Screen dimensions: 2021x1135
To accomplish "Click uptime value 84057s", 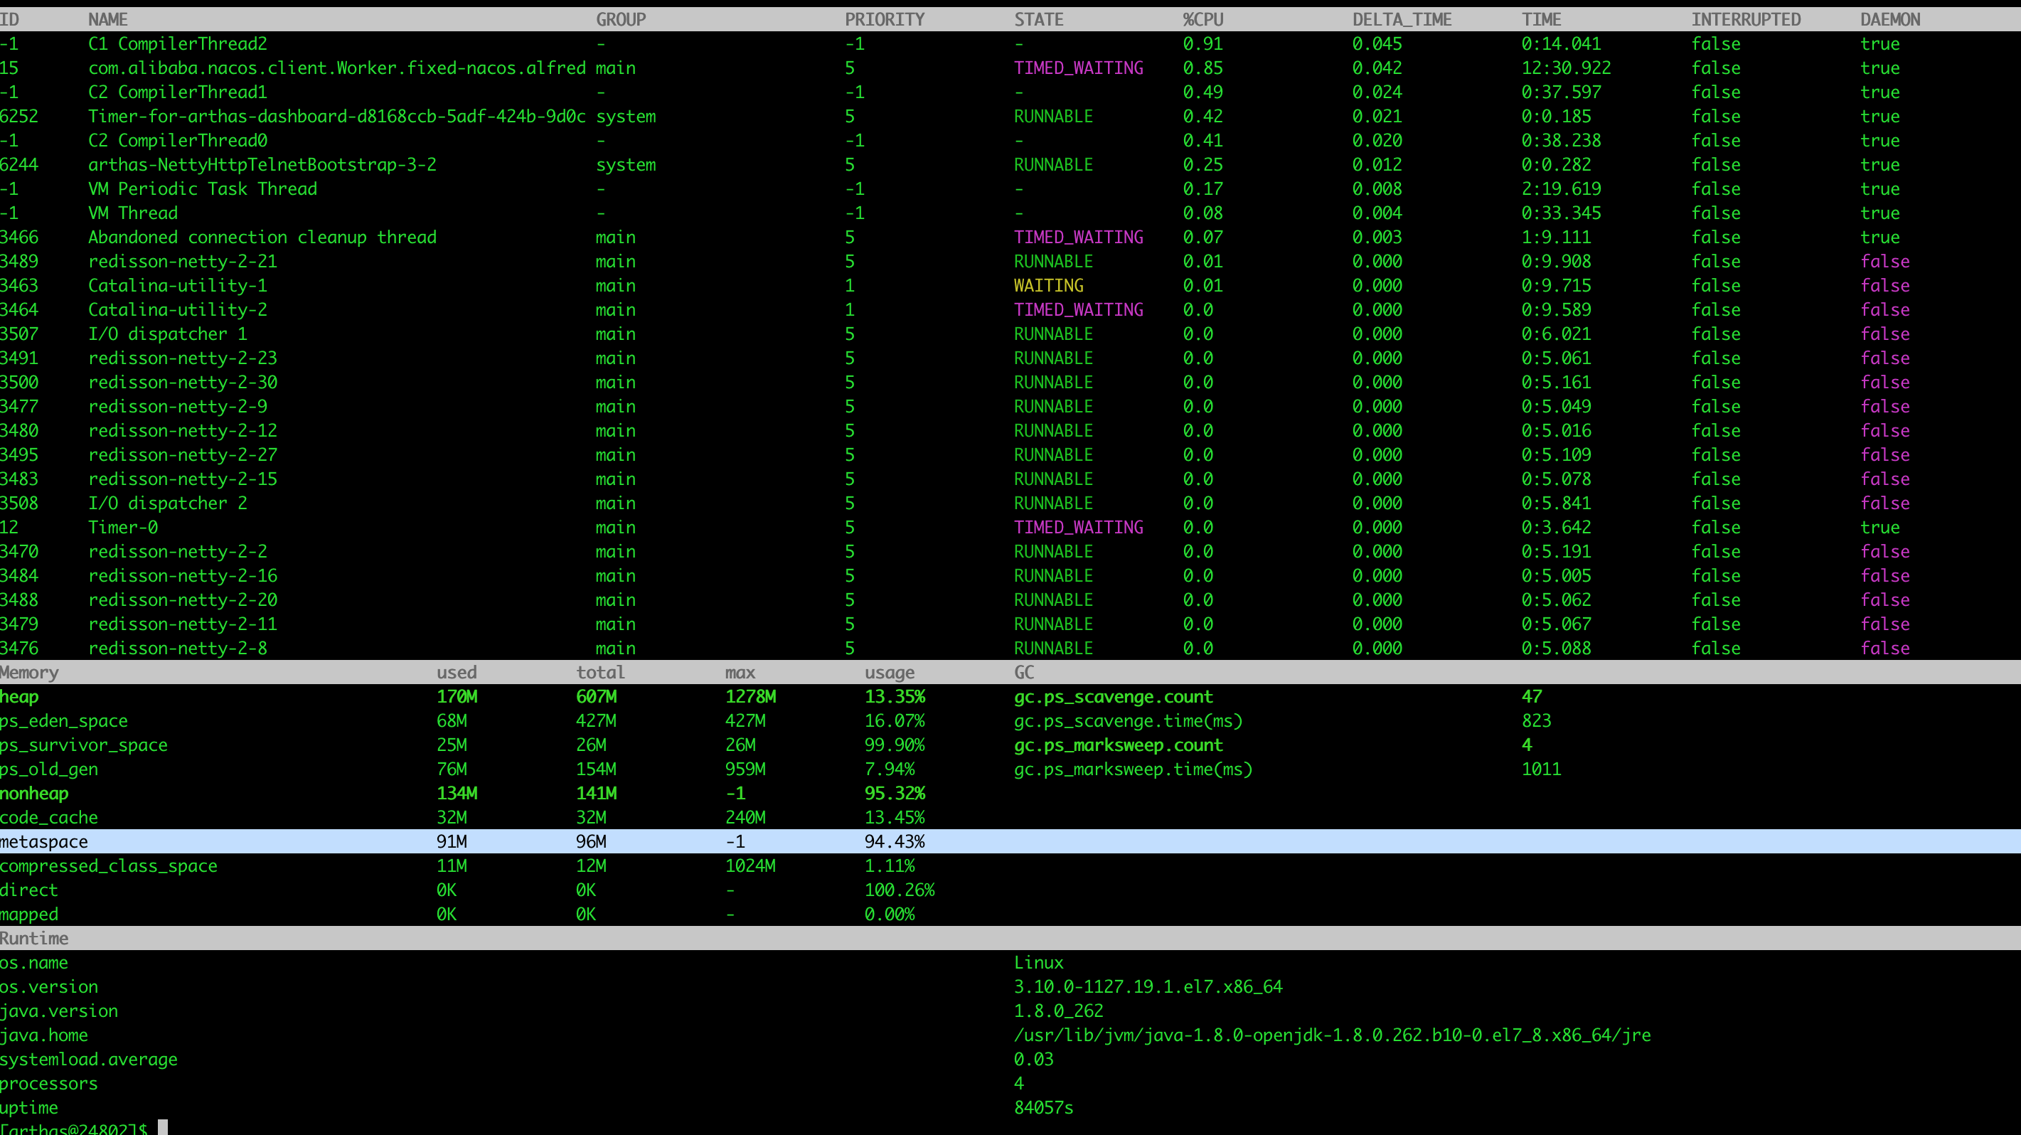I will click(1043, 1109).
